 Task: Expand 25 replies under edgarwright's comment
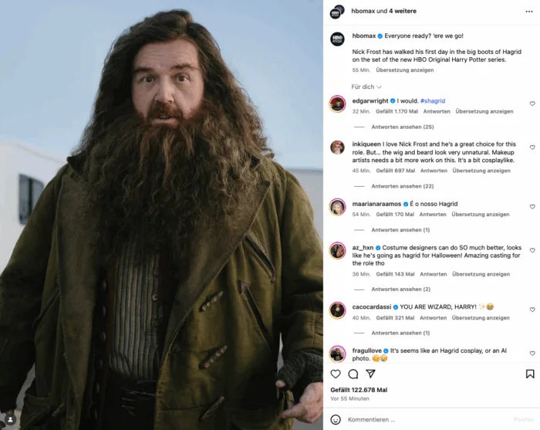click(402, 127)
